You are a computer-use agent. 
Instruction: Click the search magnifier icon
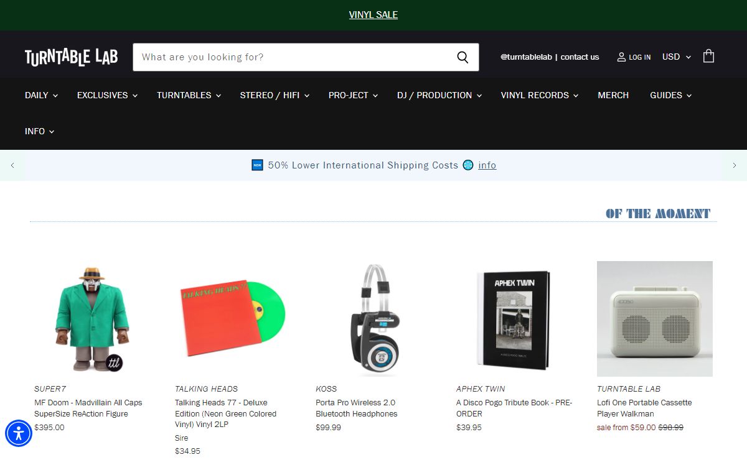click(463, 57)
